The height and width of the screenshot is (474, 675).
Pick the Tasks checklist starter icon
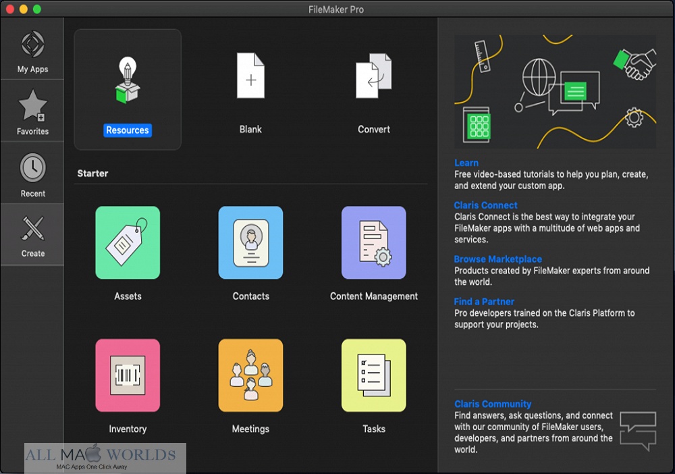(x=374, y=375)
